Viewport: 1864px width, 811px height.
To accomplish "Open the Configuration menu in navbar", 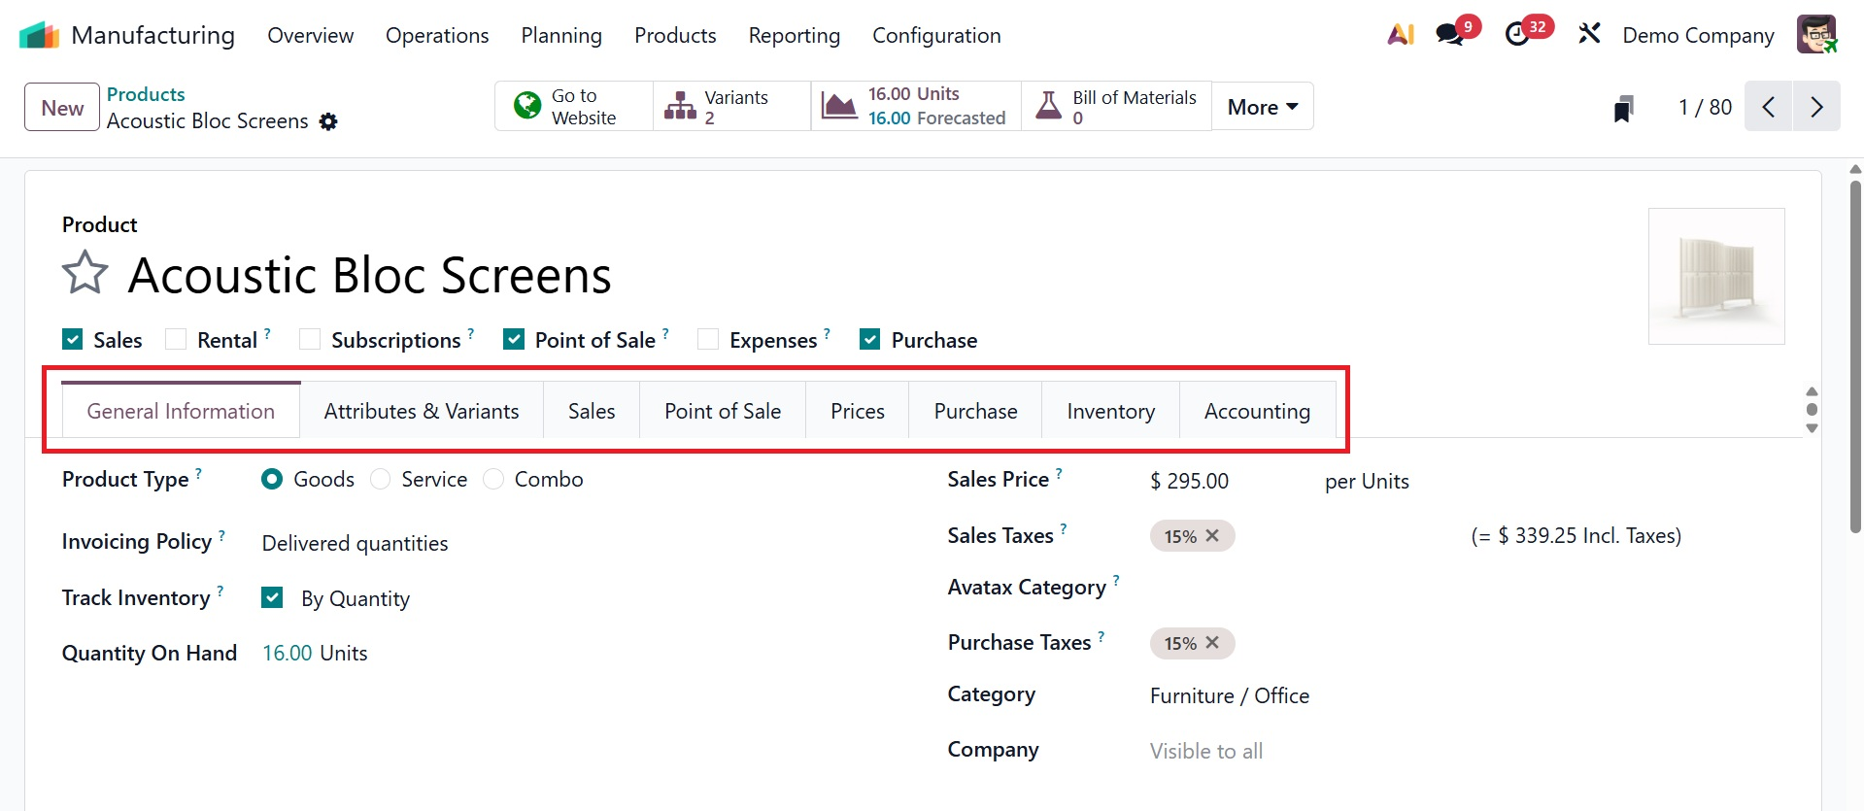I will [x=936, y=36].
